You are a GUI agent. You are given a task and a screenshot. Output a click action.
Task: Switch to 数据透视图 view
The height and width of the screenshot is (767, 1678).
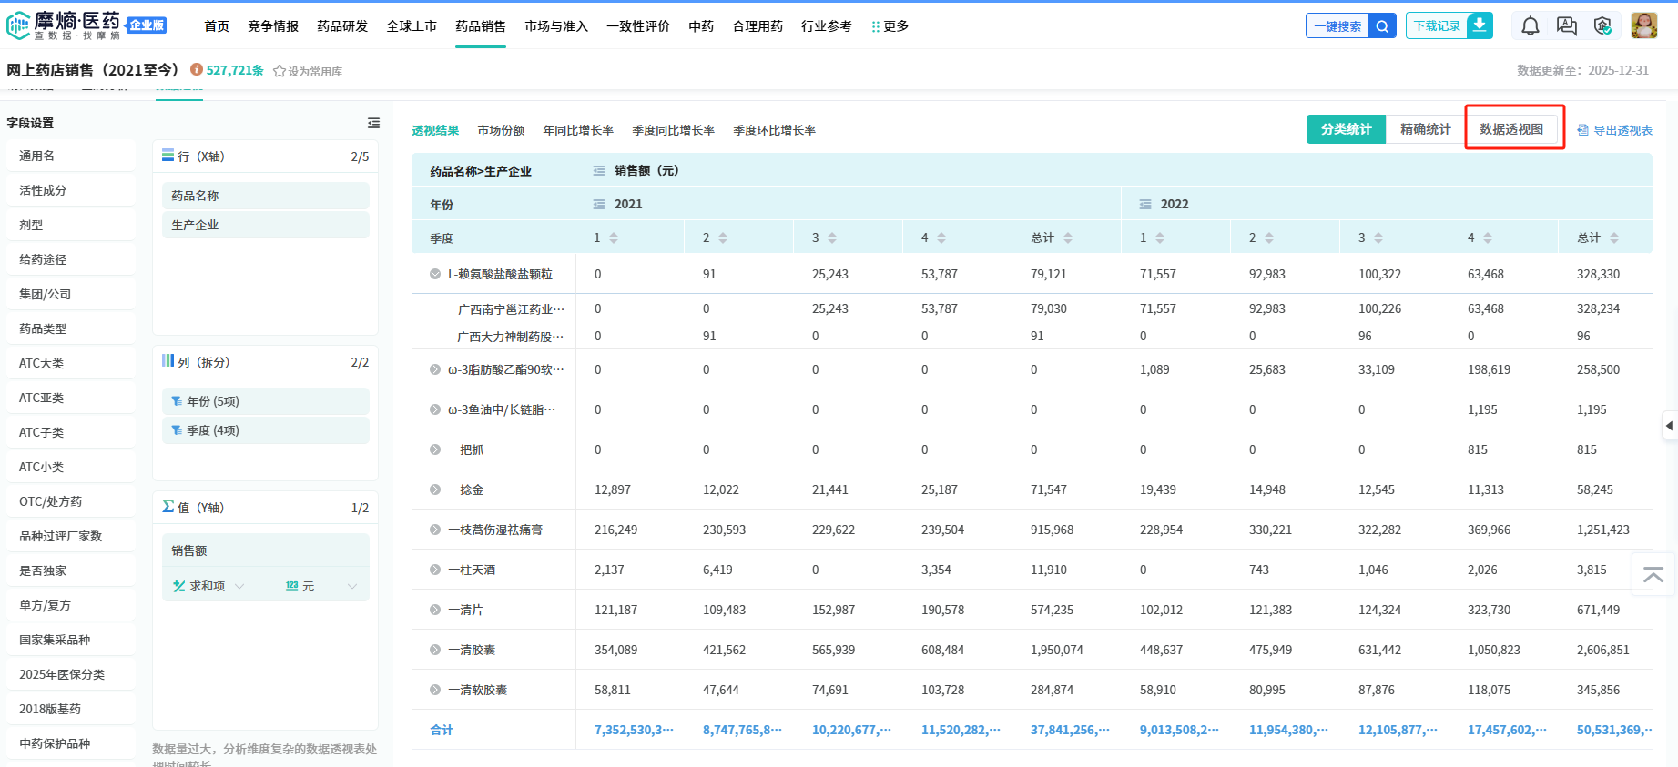coord(1510,129)
